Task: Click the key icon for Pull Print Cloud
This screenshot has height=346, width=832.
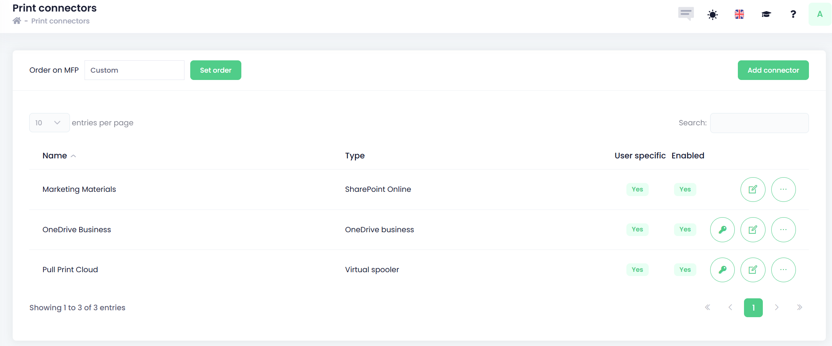Action: click(722, 270)
